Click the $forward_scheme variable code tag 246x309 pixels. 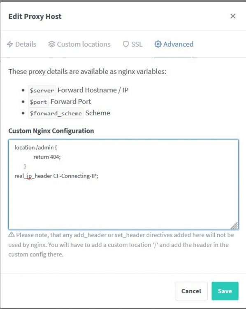click(x=56, y=113)
